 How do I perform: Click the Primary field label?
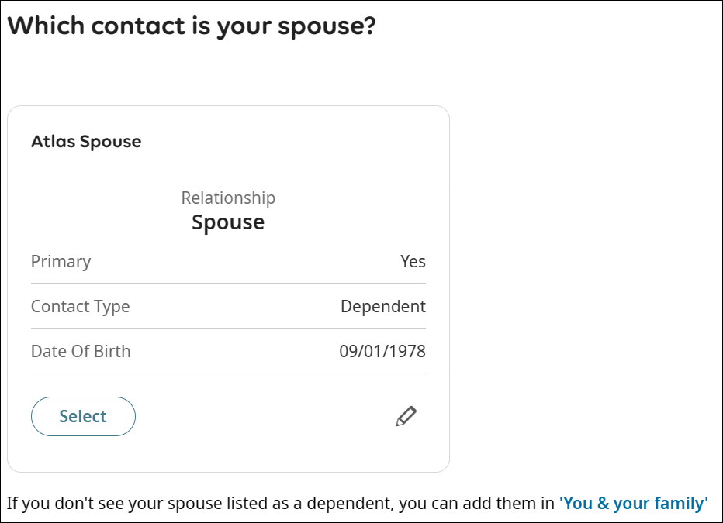(x=61, y=261)
